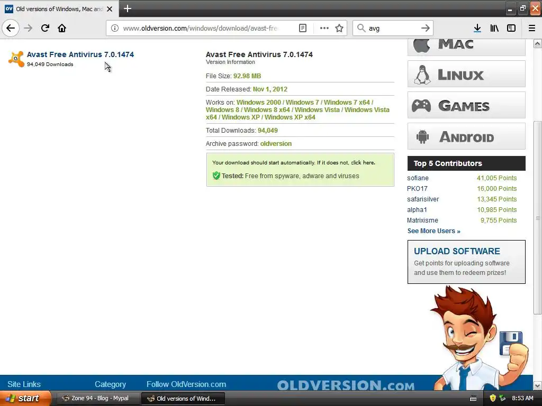Viewport: 542px width, 406px height.
Task: Click the Site Links footer heading
Action: click(24, 384)
